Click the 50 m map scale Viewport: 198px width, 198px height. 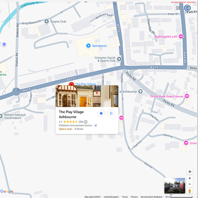179,197
